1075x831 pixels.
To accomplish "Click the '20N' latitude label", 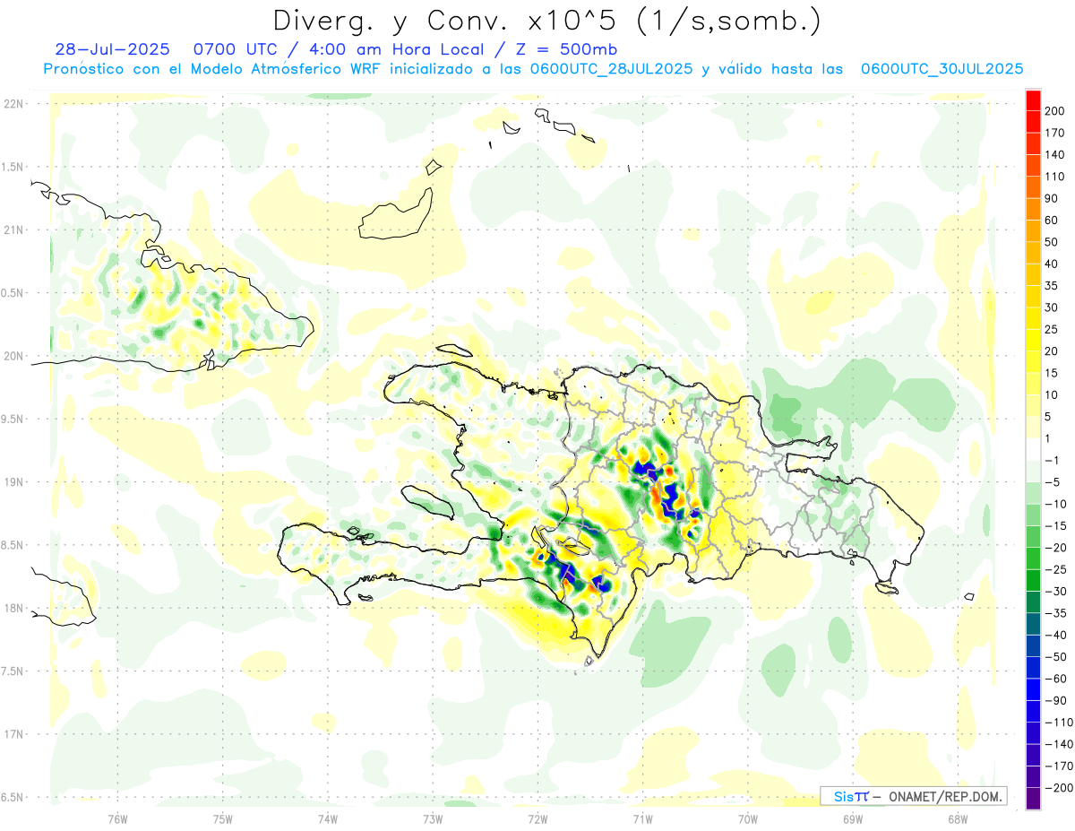I will pos(13,356).
